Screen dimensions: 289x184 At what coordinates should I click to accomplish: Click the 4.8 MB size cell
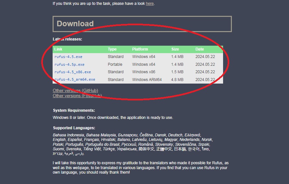(177, 79)
